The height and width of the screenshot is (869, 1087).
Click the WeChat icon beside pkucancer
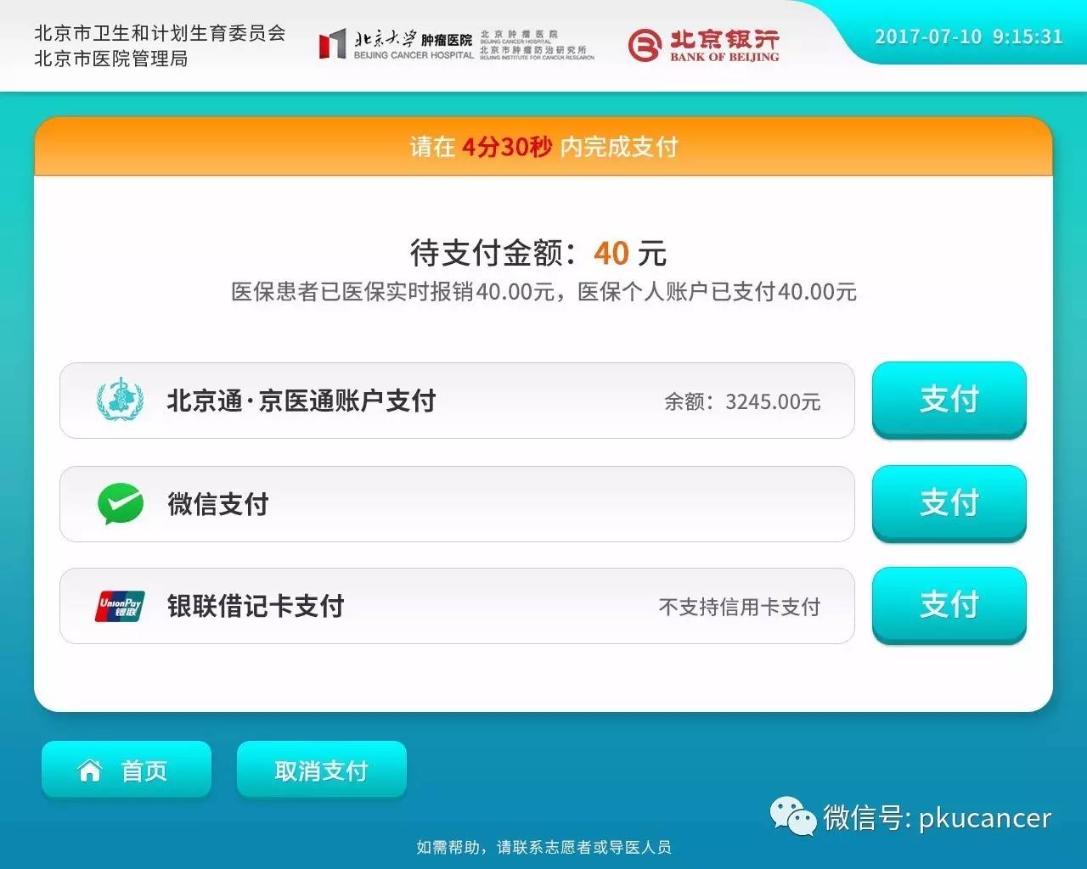793,816
